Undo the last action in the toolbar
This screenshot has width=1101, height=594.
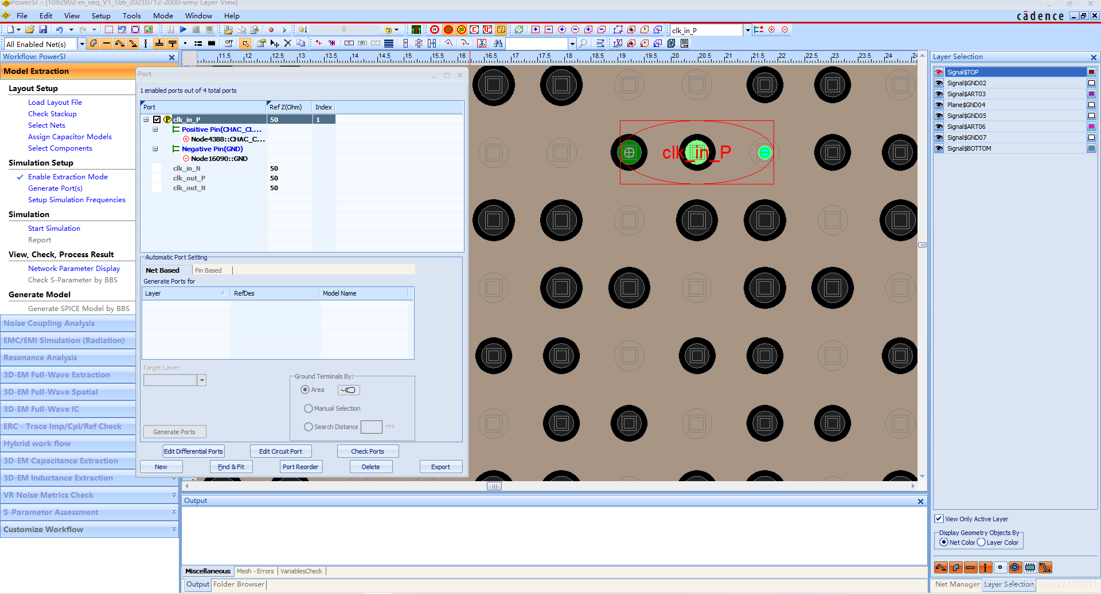(59, 30)
